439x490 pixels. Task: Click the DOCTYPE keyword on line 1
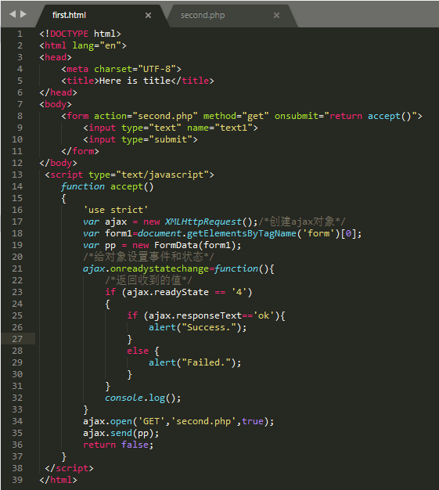69,34
